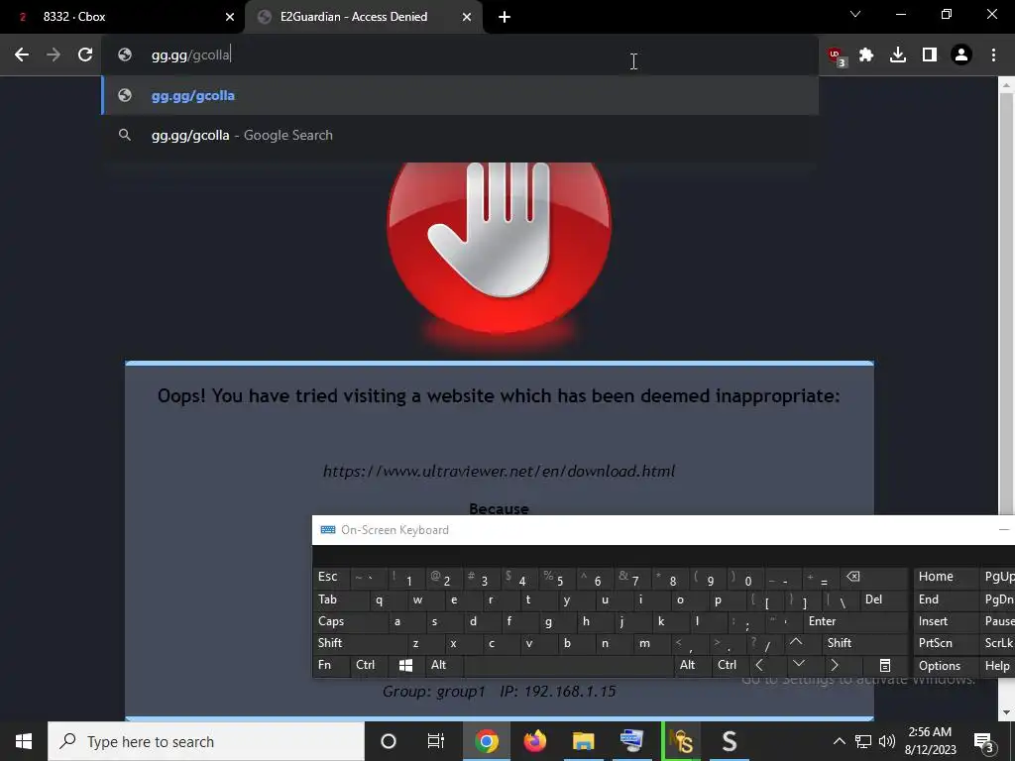
Task: Click the On-Screen Keyboard Esc key
Action: click(331, 578)
